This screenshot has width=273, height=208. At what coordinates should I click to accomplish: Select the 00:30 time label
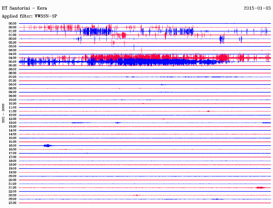13,27
